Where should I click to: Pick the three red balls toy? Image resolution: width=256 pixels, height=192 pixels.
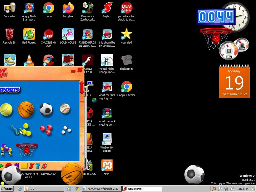pyautogui.click(x=46, y=129)
